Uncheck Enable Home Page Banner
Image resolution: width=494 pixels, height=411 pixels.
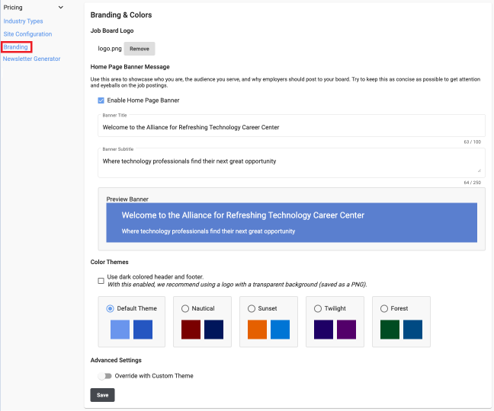[101, 100]
